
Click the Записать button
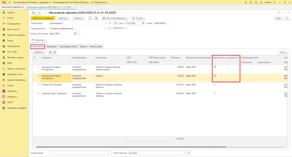63,18
